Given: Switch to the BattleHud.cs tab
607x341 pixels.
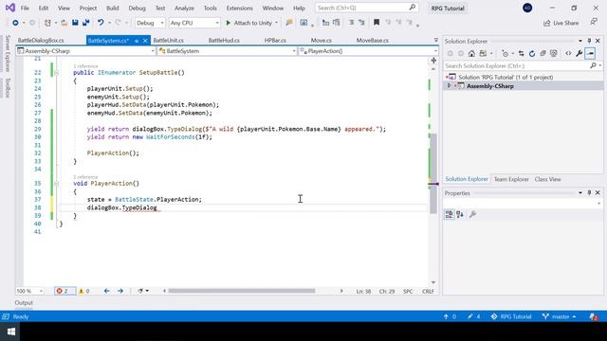Looking at the screenshot, I should coord(224,40).
